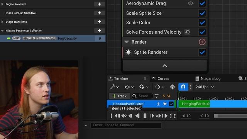
Task: Click the sprite renderer icon on HangingParticulates track
Action: click(165, 104)
